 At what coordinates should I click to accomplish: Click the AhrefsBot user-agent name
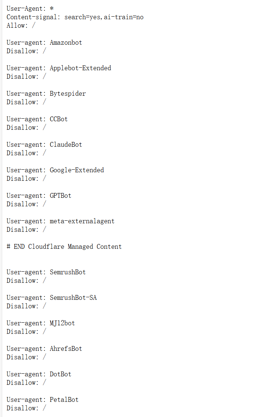(x=66, y=349)
